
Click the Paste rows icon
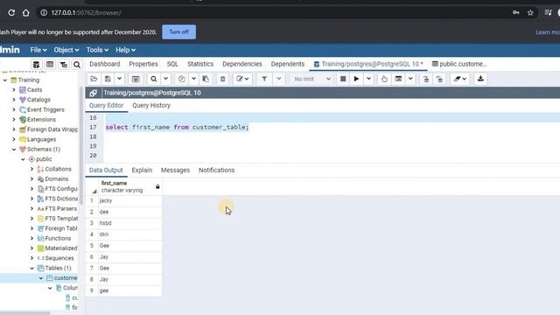tap(206, 79)
